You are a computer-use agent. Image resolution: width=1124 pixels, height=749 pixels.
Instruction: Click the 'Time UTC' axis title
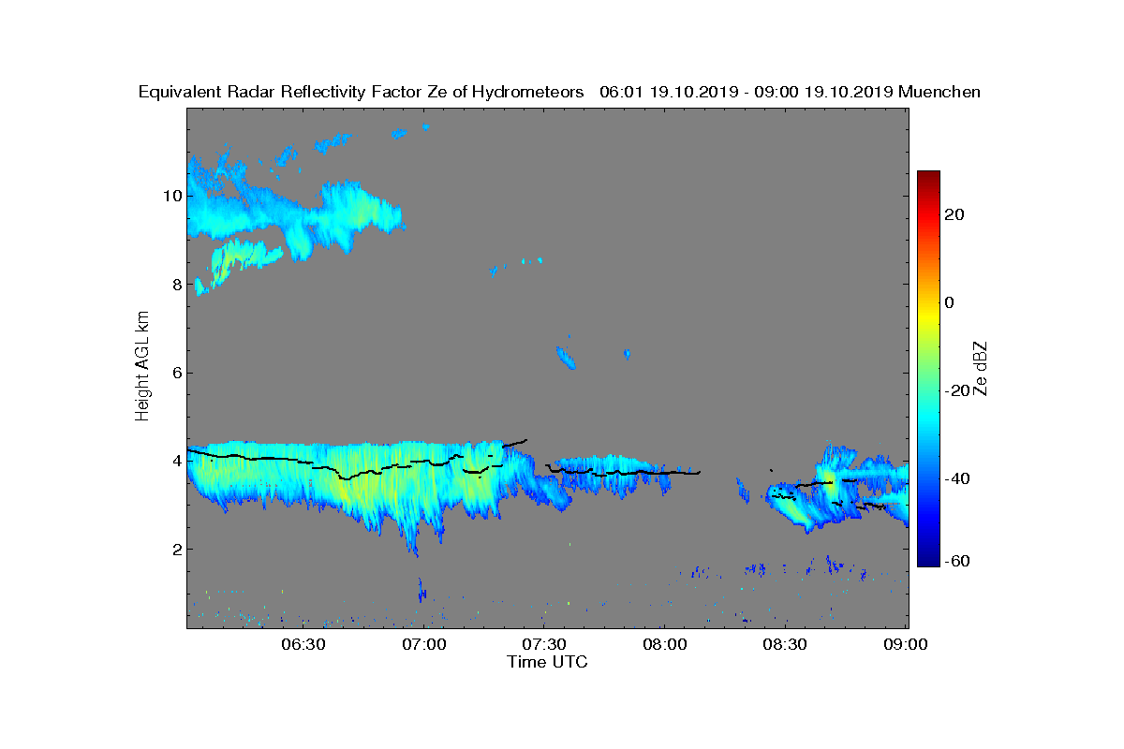coord(548,662)
